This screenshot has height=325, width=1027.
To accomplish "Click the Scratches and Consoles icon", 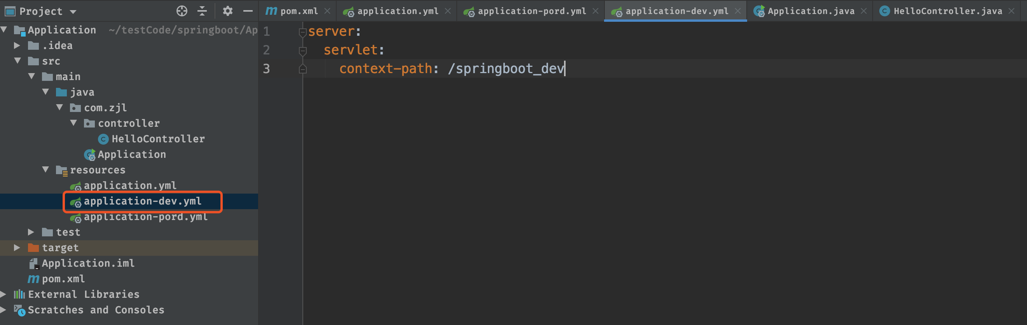I will pyautogui.click(x=19, y=310).
